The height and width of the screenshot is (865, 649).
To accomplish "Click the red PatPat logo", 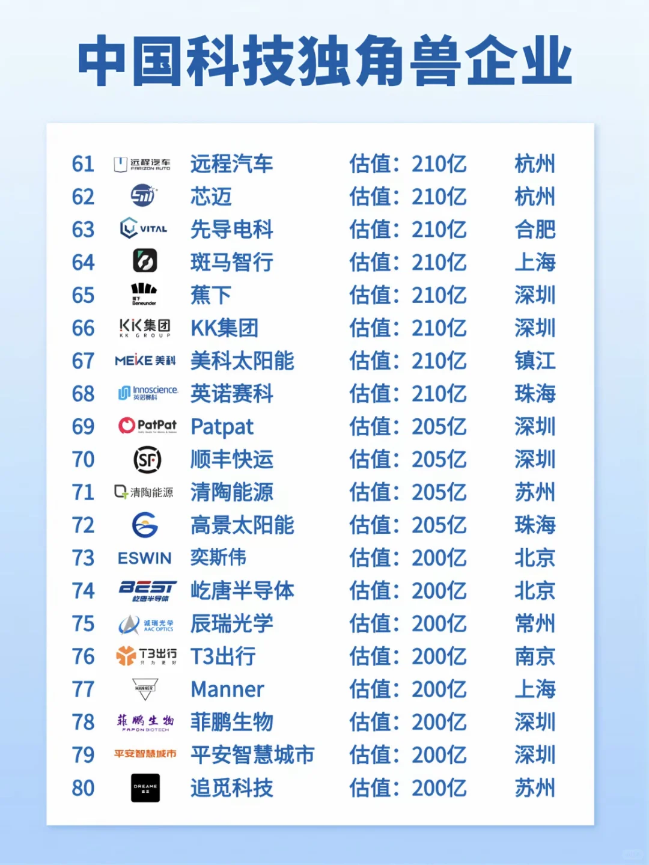I will pyautogui.click(x=148, y=426).
